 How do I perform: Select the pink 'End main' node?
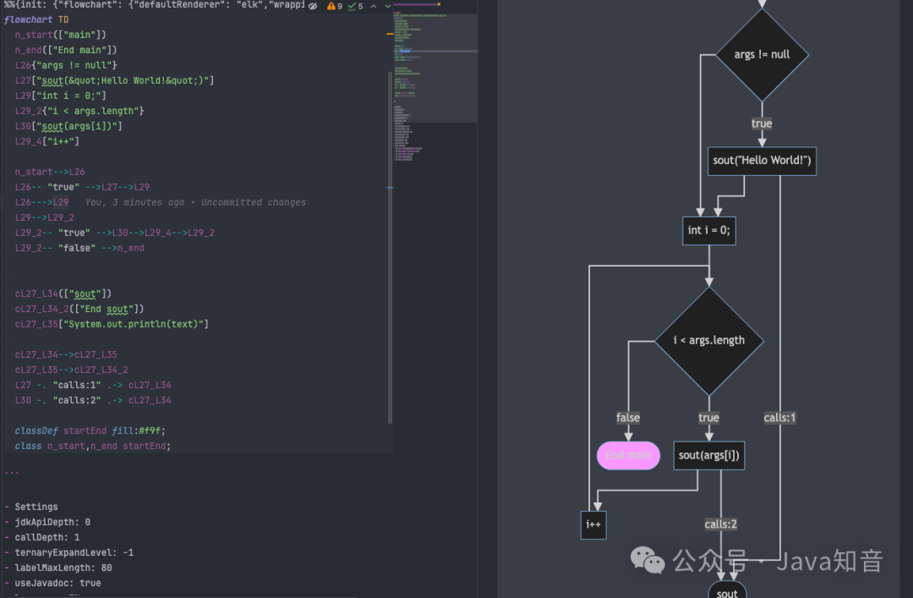[628, 455]
